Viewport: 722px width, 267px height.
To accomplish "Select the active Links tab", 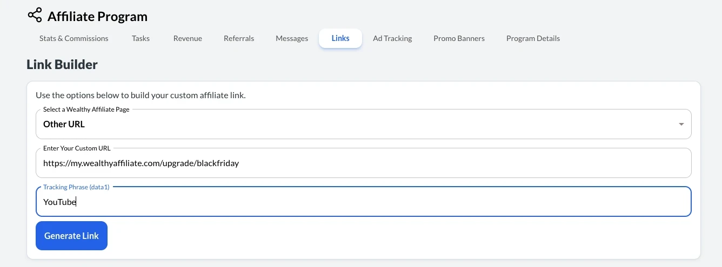I will coord(340,38).
